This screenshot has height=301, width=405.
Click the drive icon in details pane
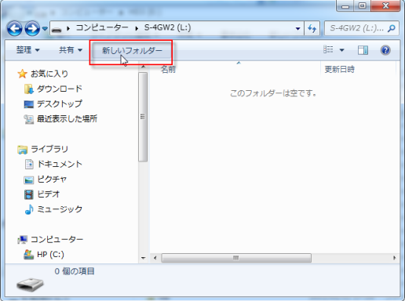tap(30, 285)
